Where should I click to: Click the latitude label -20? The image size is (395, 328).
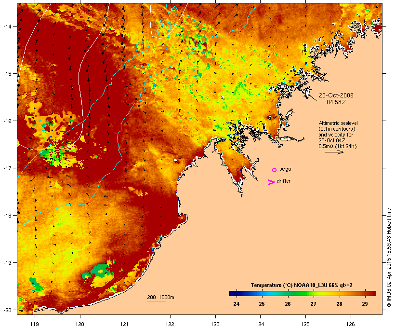click(x=7, y=310)
